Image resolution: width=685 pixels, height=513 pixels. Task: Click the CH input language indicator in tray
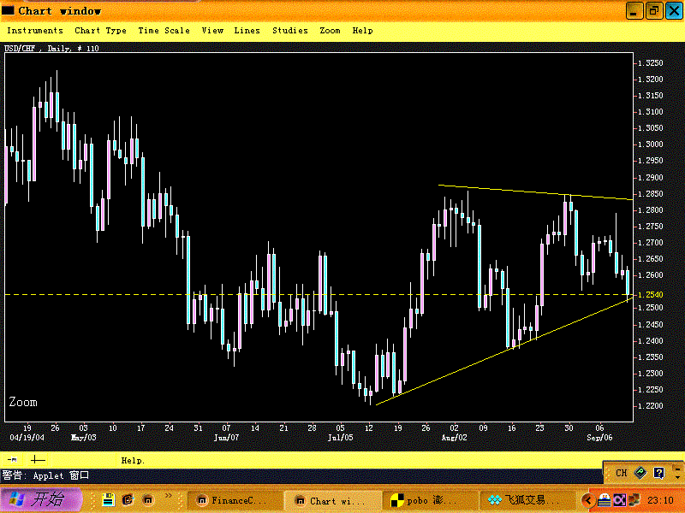tap(622, 472)
